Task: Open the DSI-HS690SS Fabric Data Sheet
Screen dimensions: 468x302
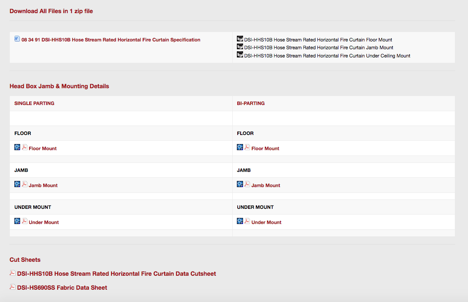Action: click(x=62, y=287)
